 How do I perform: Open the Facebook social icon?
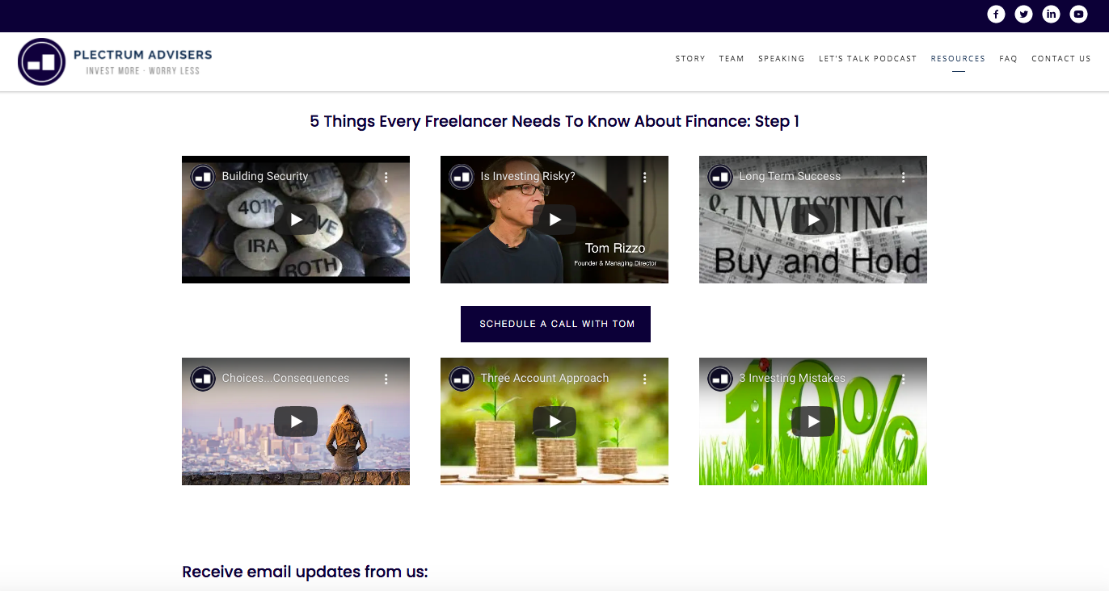(x=996, y=14)
